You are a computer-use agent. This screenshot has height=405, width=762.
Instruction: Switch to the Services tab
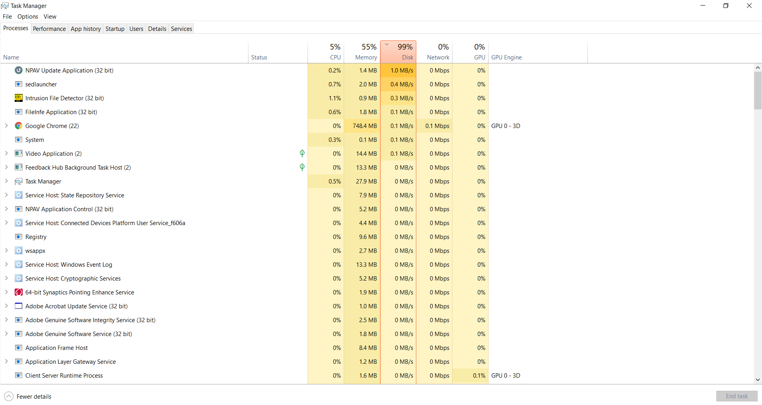tap(181, 29)
